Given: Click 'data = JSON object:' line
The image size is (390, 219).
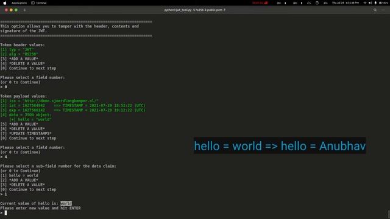Looking at the screenshot, I should pos(26,115).
